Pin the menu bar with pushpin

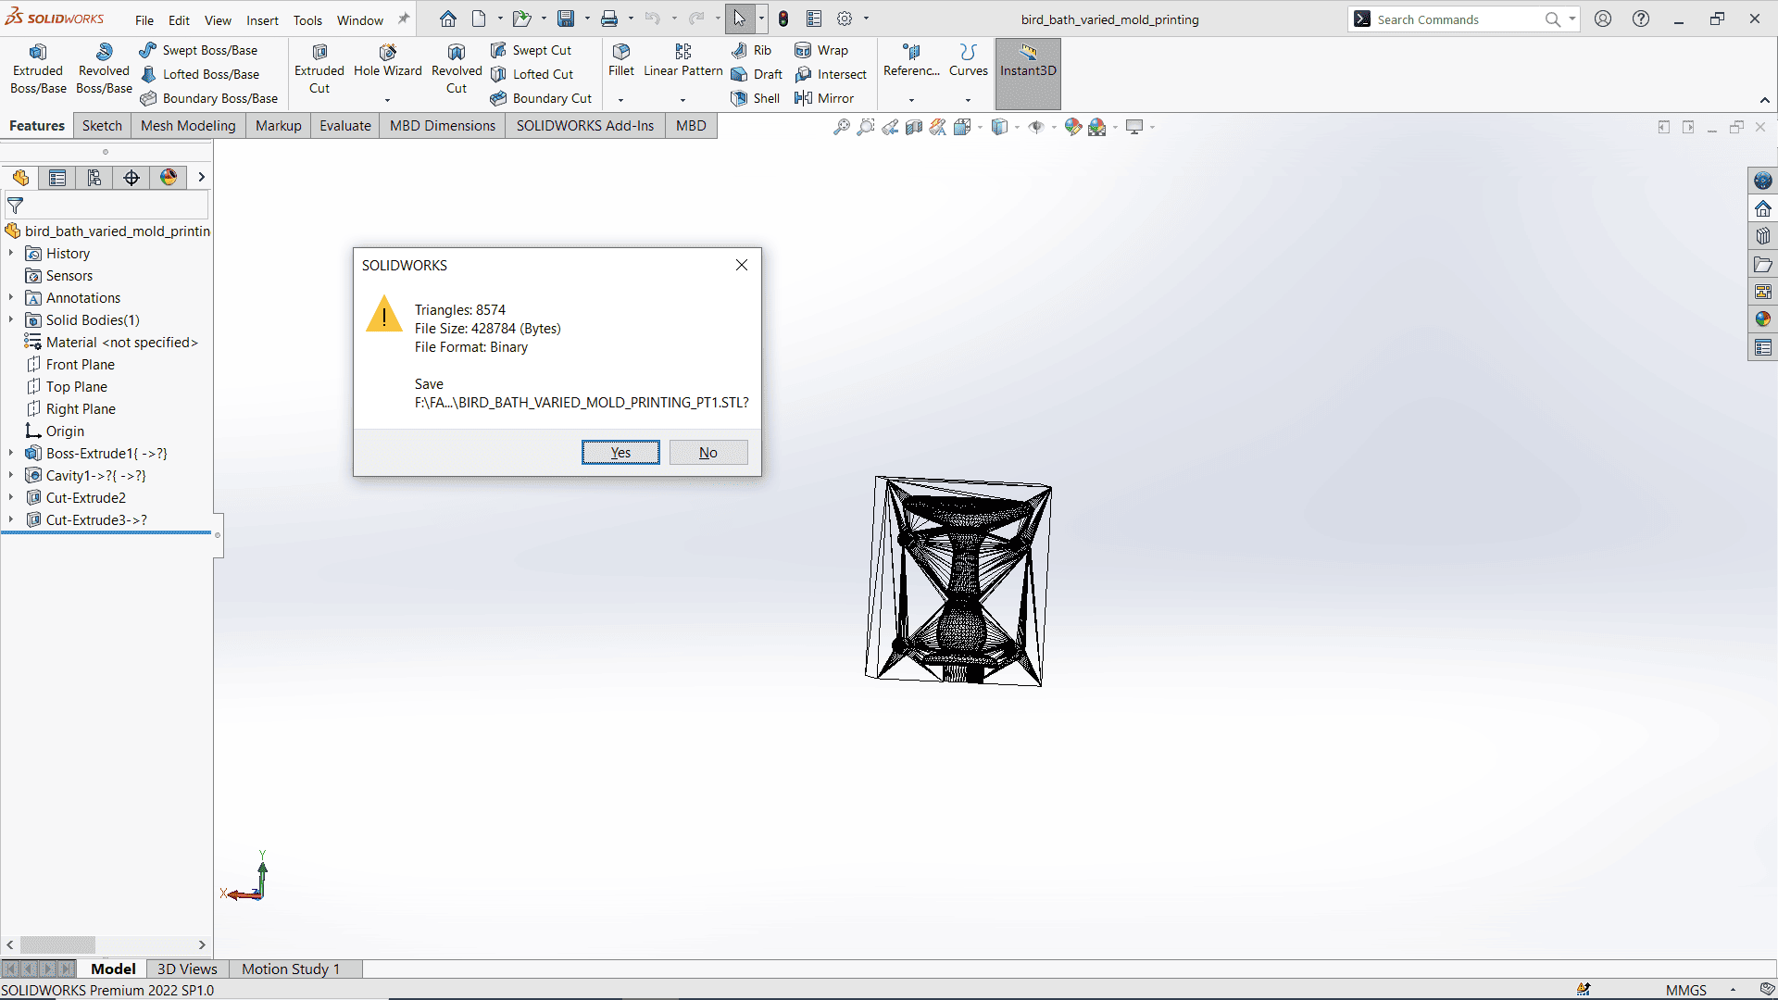(x=404, y=19)
